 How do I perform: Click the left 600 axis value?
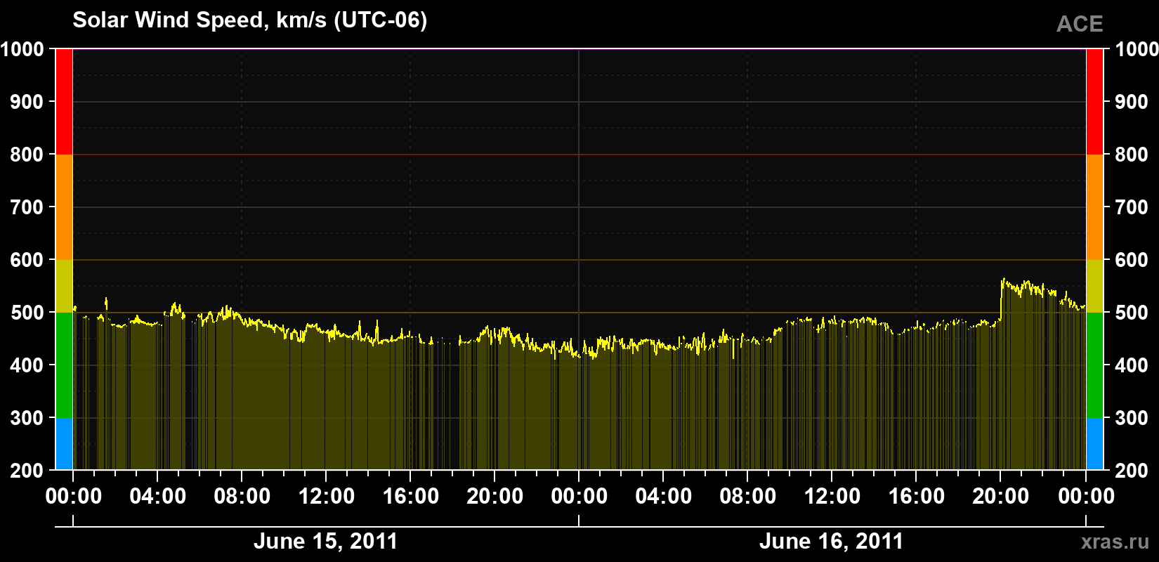[27, 260]
